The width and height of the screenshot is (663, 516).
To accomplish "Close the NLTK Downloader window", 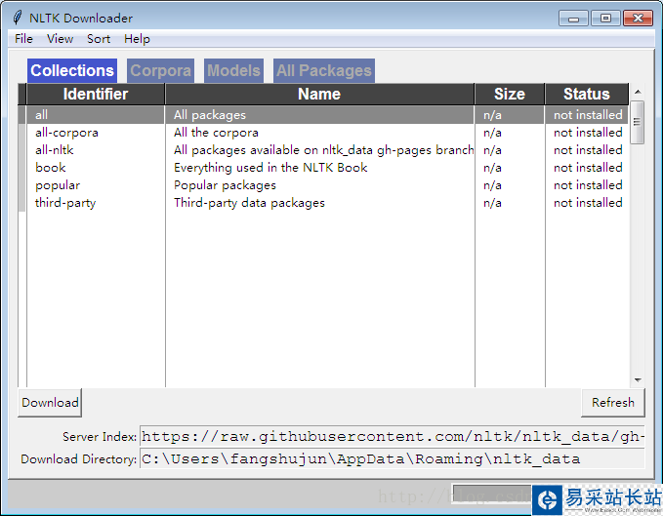I will (638, 19).
